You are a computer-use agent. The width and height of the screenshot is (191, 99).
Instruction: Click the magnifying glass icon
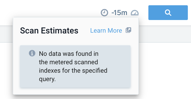tap(168, 13)
